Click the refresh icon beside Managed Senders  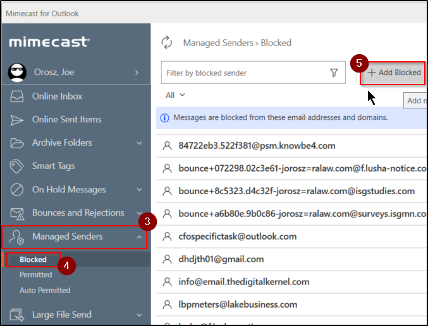(167, 42)
